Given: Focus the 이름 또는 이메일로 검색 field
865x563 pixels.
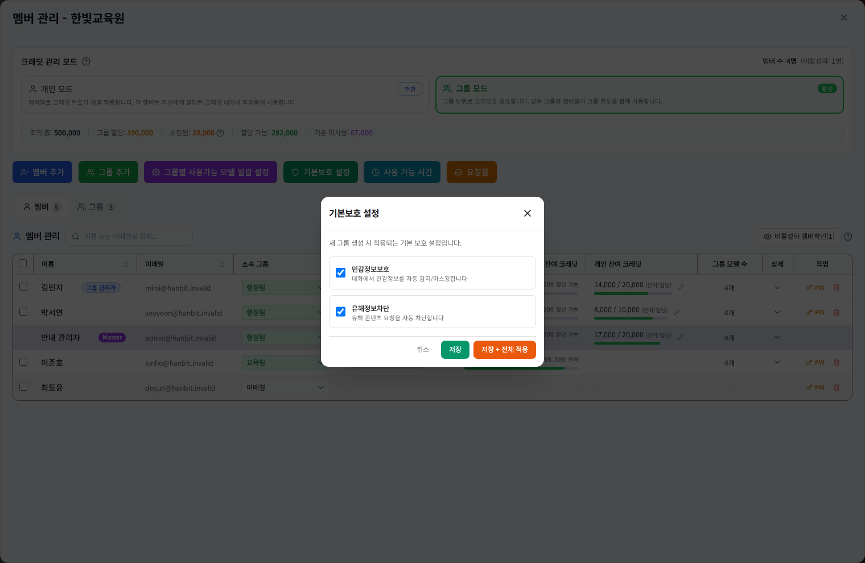Looking at the screenshot, I should click(129, 237).
